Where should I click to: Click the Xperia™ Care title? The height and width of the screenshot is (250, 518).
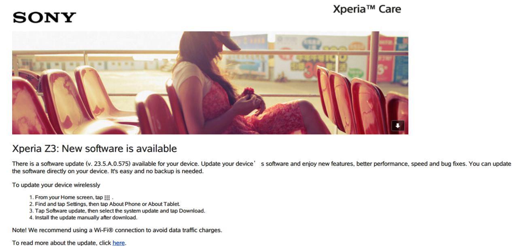tap(367, 9)
